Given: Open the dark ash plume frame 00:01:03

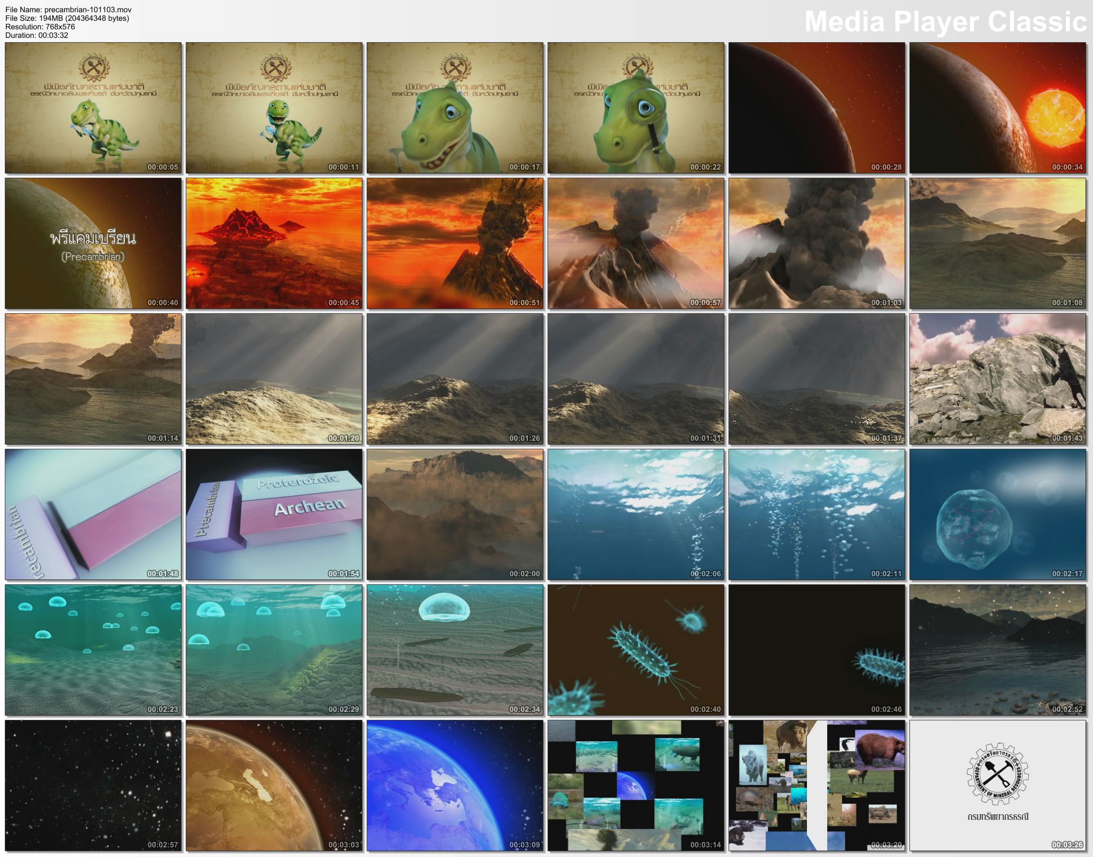Looking at the screenshot, I should (x=817, y=243).
